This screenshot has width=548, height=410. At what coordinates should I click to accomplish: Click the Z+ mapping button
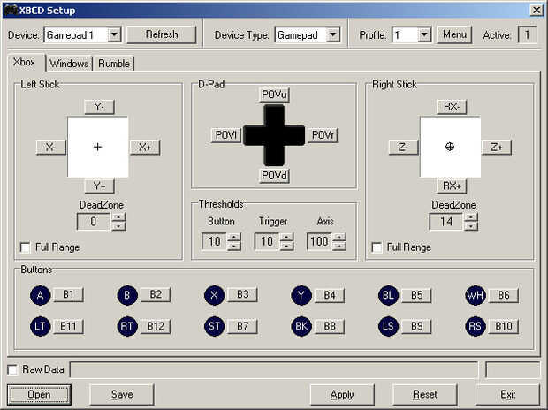coord(497,148)
